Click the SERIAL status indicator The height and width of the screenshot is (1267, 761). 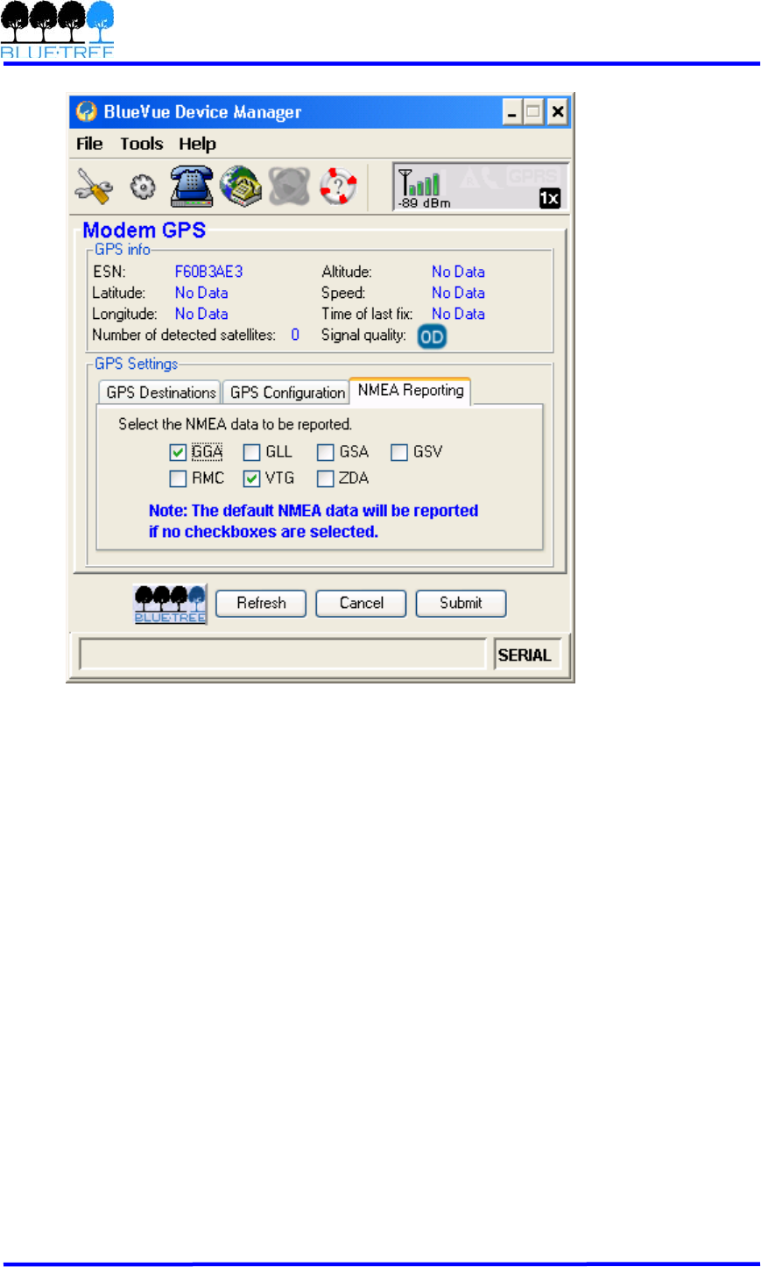pyautogui.click(x=525, y=655)
